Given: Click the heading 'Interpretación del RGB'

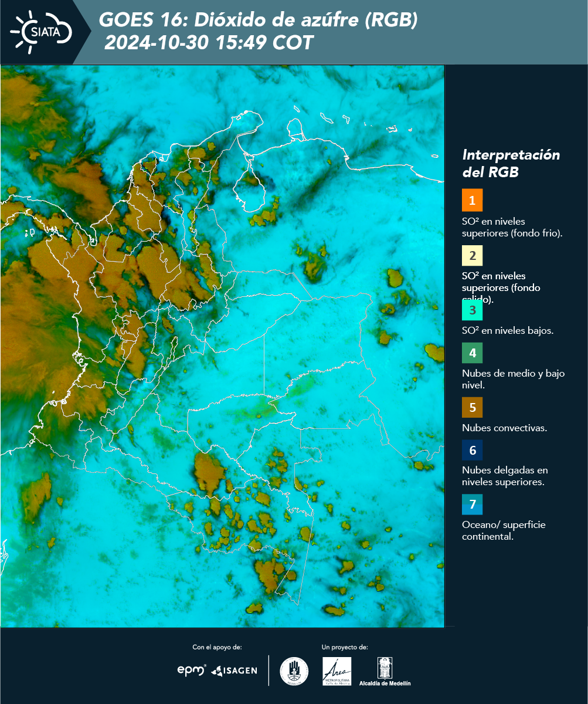Looking at the screenshot, I should tap(511, 164).
